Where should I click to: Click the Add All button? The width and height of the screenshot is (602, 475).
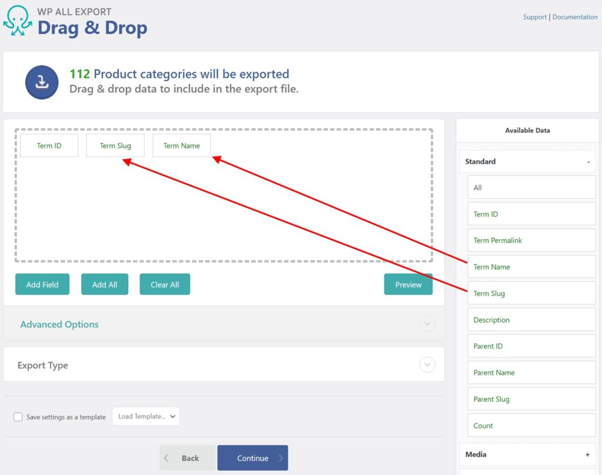(105, 284)
